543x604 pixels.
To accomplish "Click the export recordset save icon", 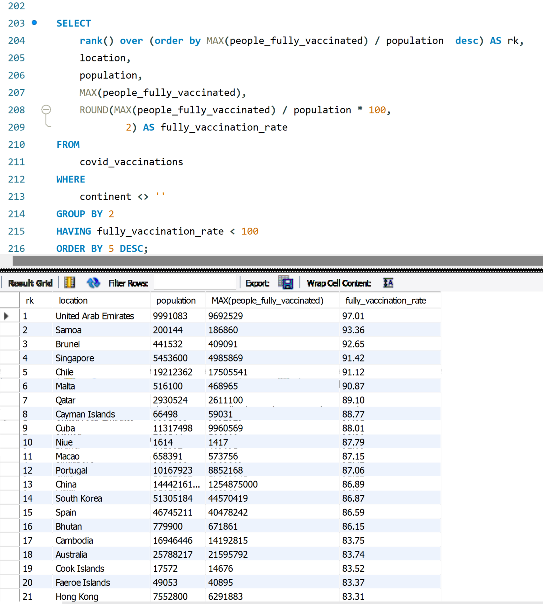I will pos(286,283).
